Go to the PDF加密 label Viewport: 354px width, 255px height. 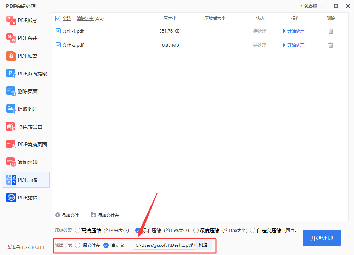point(27,56)
